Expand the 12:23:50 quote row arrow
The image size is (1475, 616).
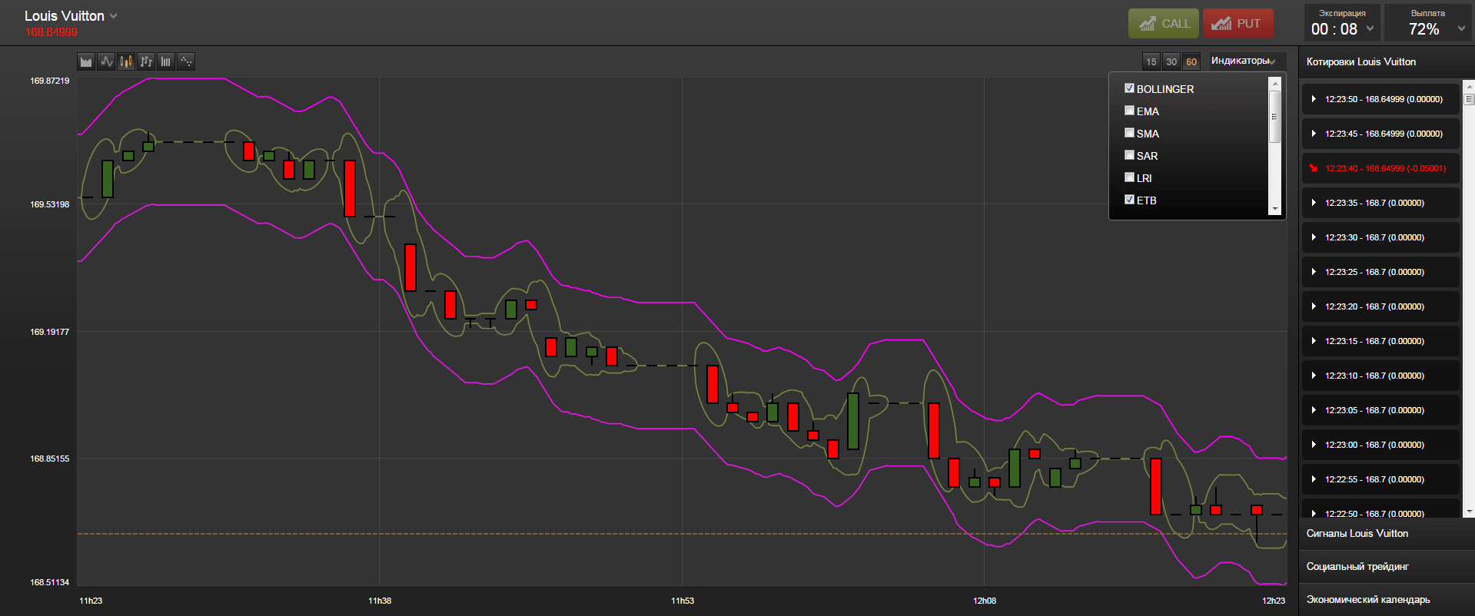point(1314,99)
